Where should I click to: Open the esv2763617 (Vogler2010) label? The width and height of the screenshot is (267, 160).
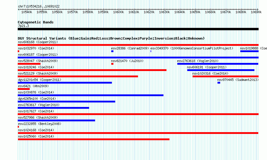[x=39, y=105]
